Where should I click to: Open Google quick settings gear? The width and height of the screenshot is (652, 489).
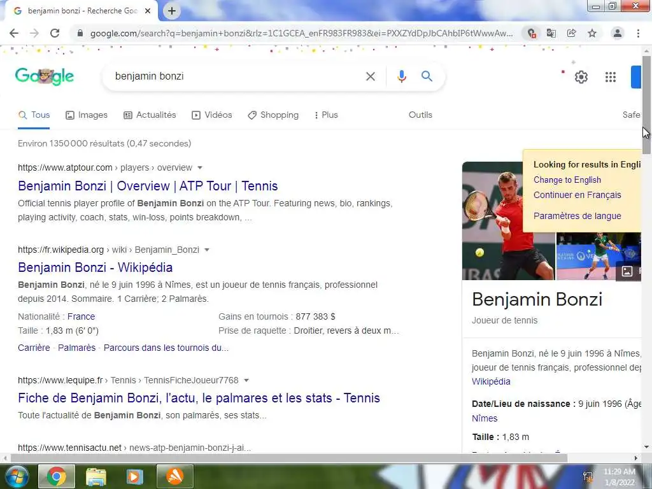(581, 77)
